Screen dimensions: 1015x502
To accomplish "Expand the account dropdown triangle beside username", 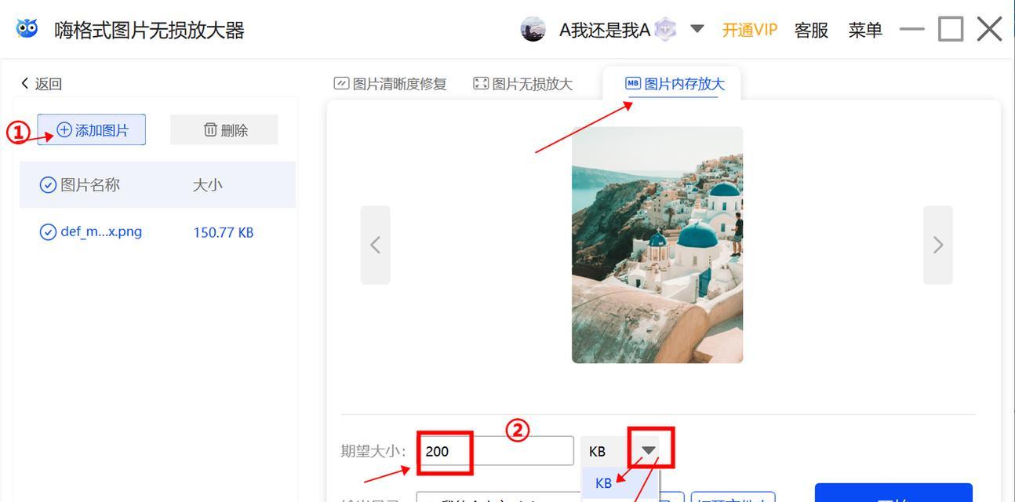I will tap(697, 29).
